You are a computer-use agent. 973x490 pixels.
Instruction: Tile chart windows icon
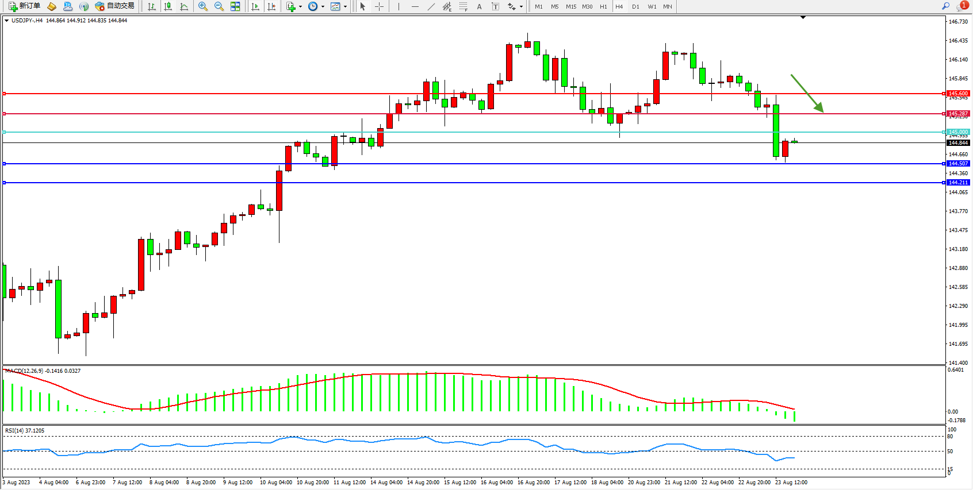(235, 6)
